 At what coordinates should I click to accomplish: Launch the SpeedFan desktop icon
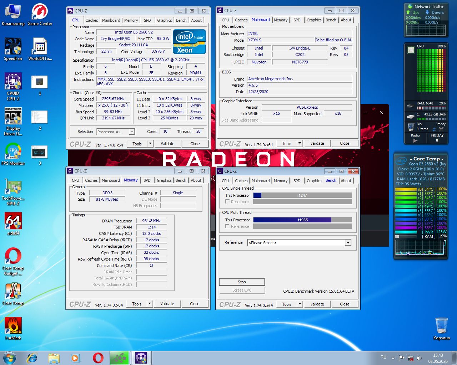tap(13, 49)
